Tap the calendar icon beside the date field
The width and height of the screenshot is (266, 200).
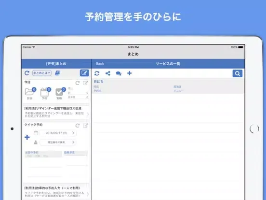36,133
